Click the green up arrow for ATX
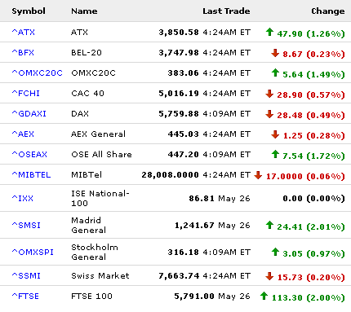This screenshot has width=351, height=312. 269,32
